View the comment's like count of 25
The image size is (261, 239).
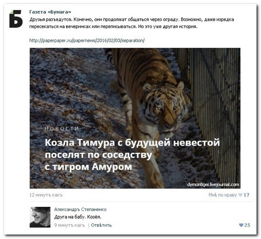coord(247,225)
